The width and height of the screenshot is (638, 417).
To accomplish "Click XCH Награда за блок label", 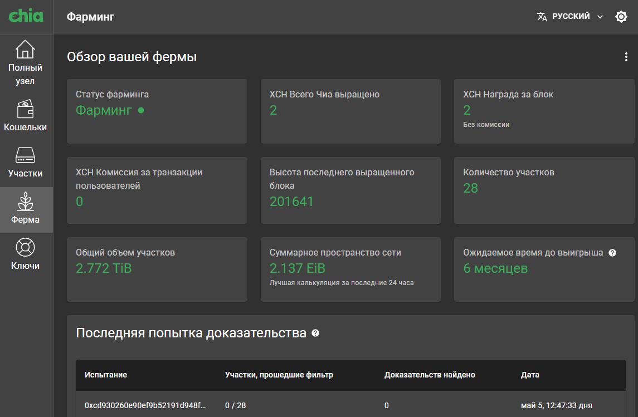I will [x=508, y=94].
